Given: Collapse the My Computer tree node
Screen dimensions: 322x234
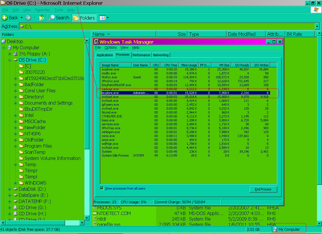Looking at the screenshot, I should (4, 48).
